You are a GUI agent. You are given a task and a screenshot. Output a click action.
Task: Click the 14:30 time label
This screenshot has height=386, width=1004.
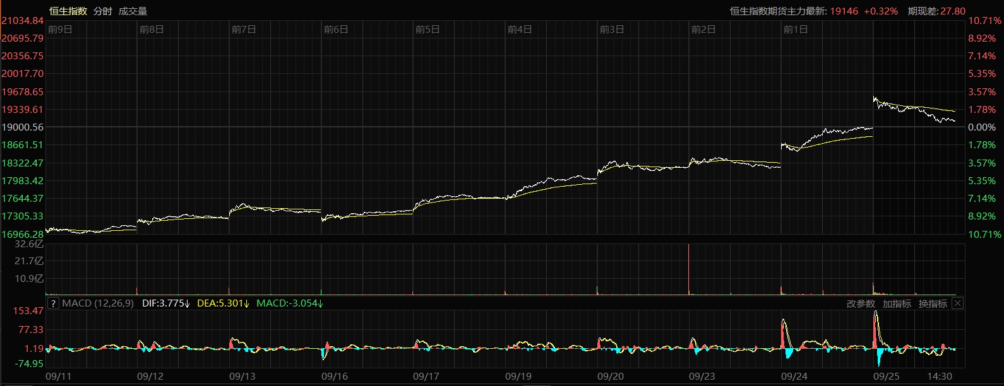pyautogui.click(x=940, y=376)
